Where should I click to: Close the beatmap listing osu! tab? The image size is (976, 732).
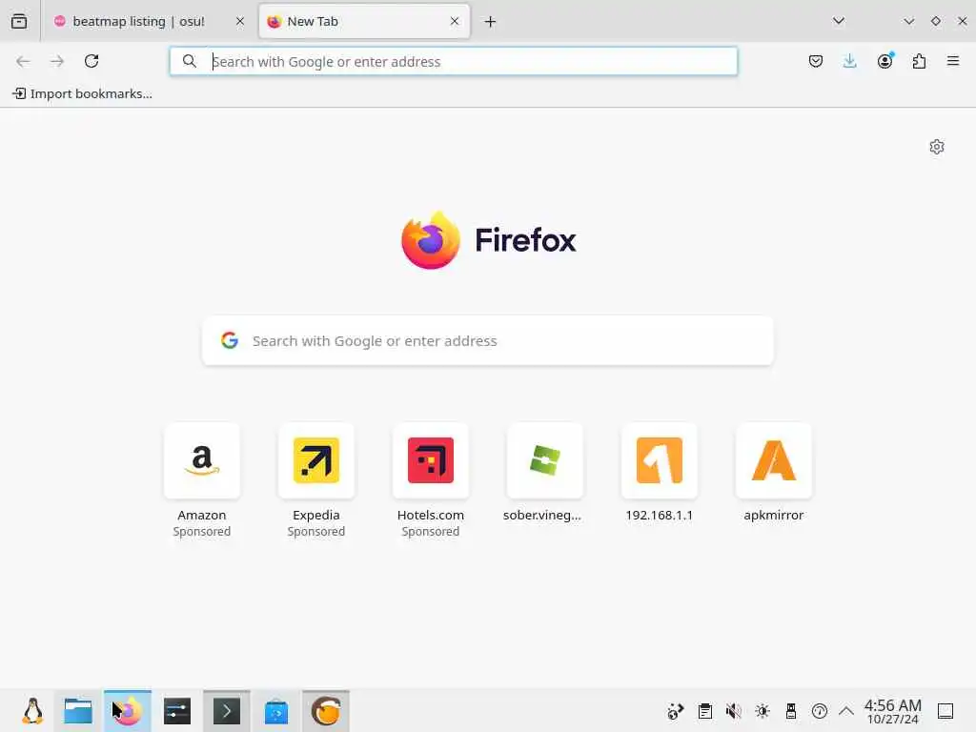[240, 22]
